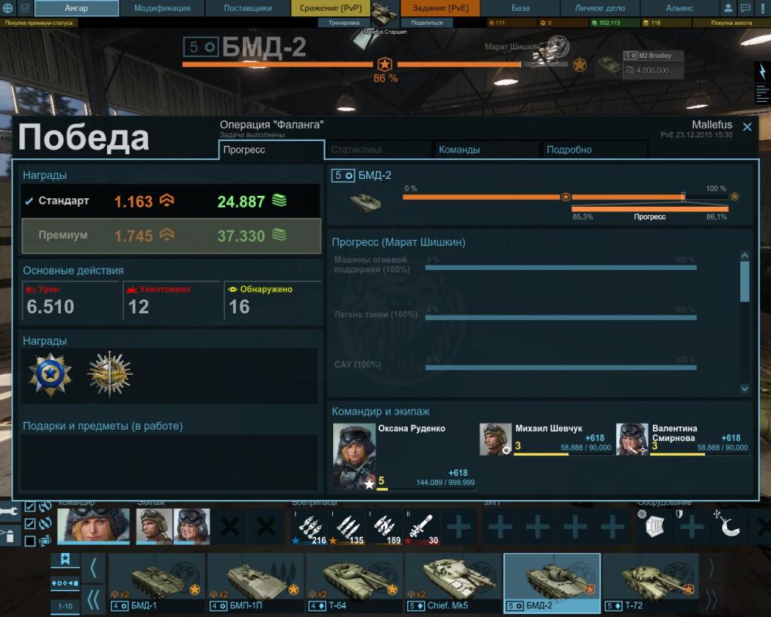Click the second sunburst medal award
The width and height of the screenshot is (771, 617).
click(x=109, y=375)
